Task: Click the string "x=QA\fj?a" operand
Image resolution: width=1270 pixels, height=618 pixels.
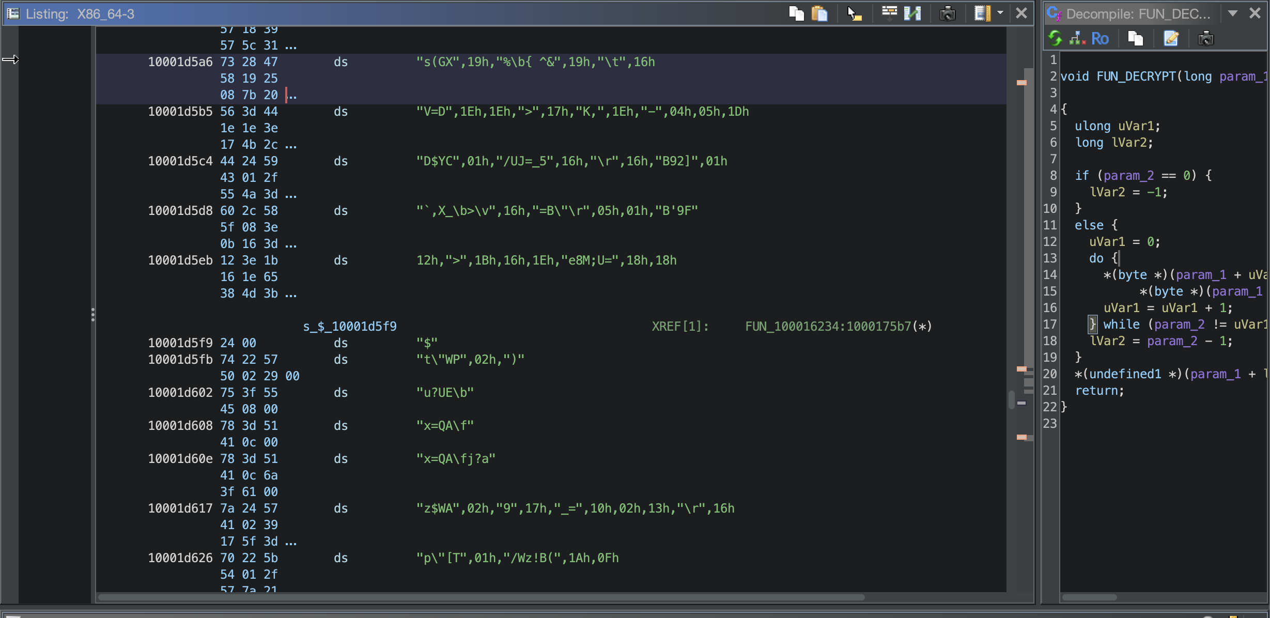Action: tap(456, 459)
